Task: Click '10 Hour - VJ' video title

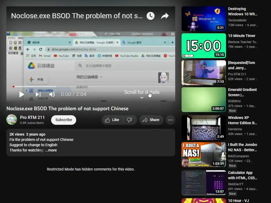Action: pos(238,201)
